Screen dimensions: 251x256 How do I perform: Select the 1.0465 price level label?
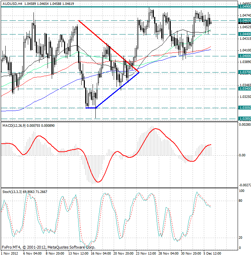click(245, 20)
